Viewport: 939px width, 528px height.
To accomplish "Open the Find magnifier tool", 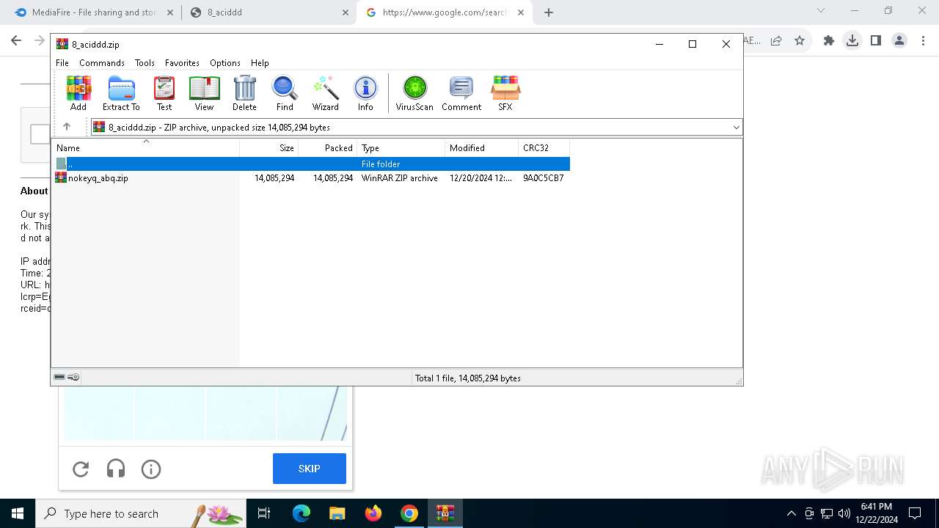I will point(285,93).
